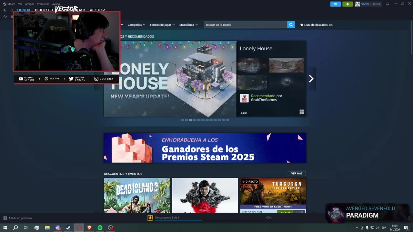The height and width of the screenshot is (232, 413).
Task: Open Opera GX from the taskbar
Action: pyautogui.click(x=79, y=228)
